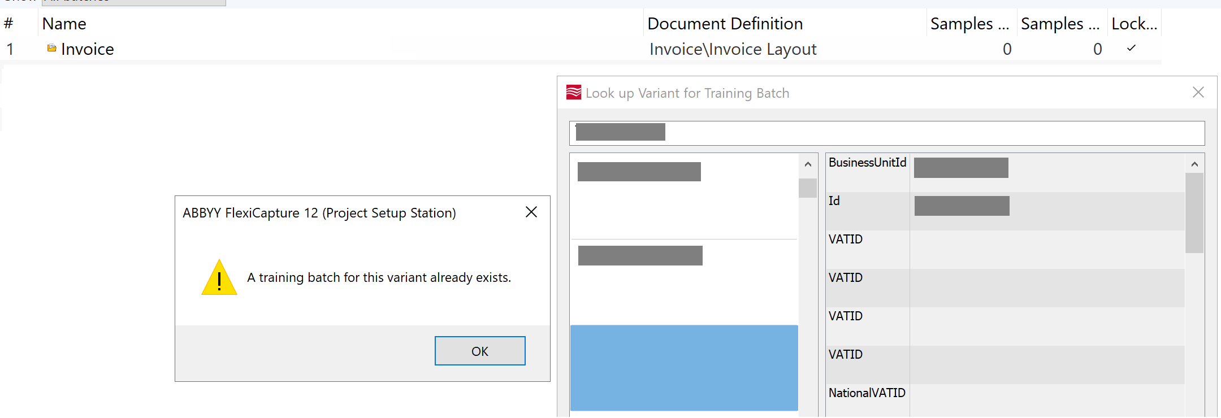The height and width of the screenshot is (418, 1221).
Task: Close the Look up Variant window
Action: [x=1198, y=92]
